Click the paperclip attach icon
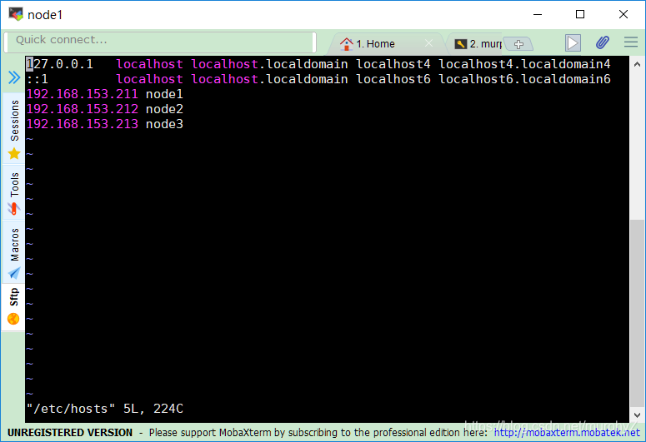 tap(603, 42)
